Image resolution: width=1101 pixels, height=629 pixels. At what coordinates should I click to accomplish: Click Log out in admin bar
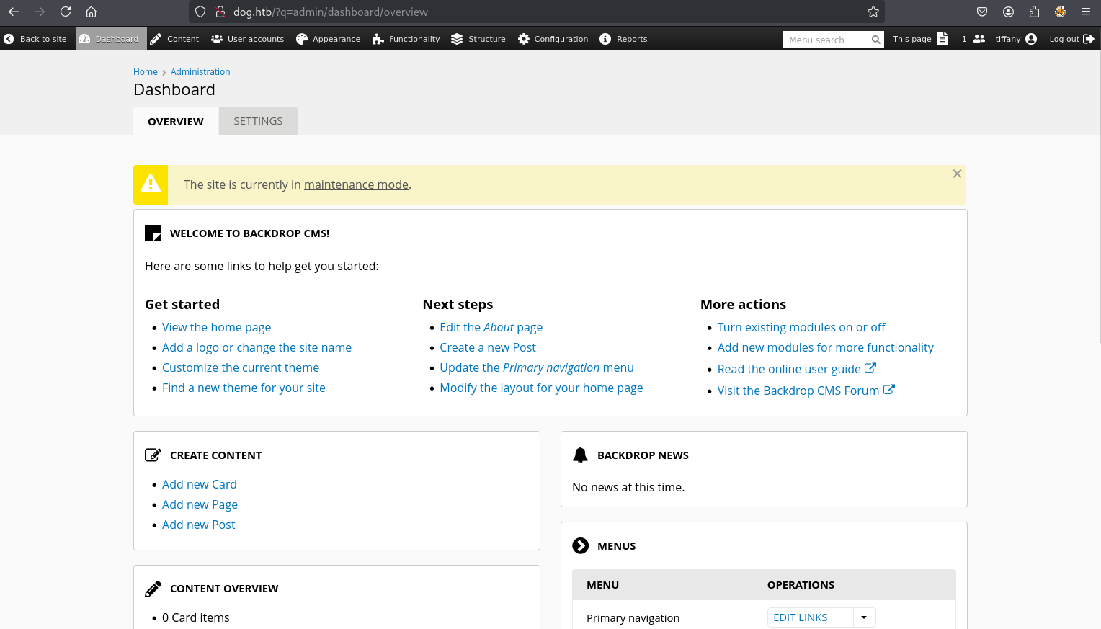tap(1071, 39)
